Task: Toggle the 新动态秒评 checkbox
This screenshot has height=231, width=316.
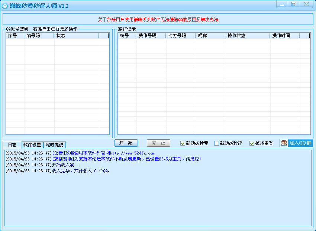Action: (217, 143)
